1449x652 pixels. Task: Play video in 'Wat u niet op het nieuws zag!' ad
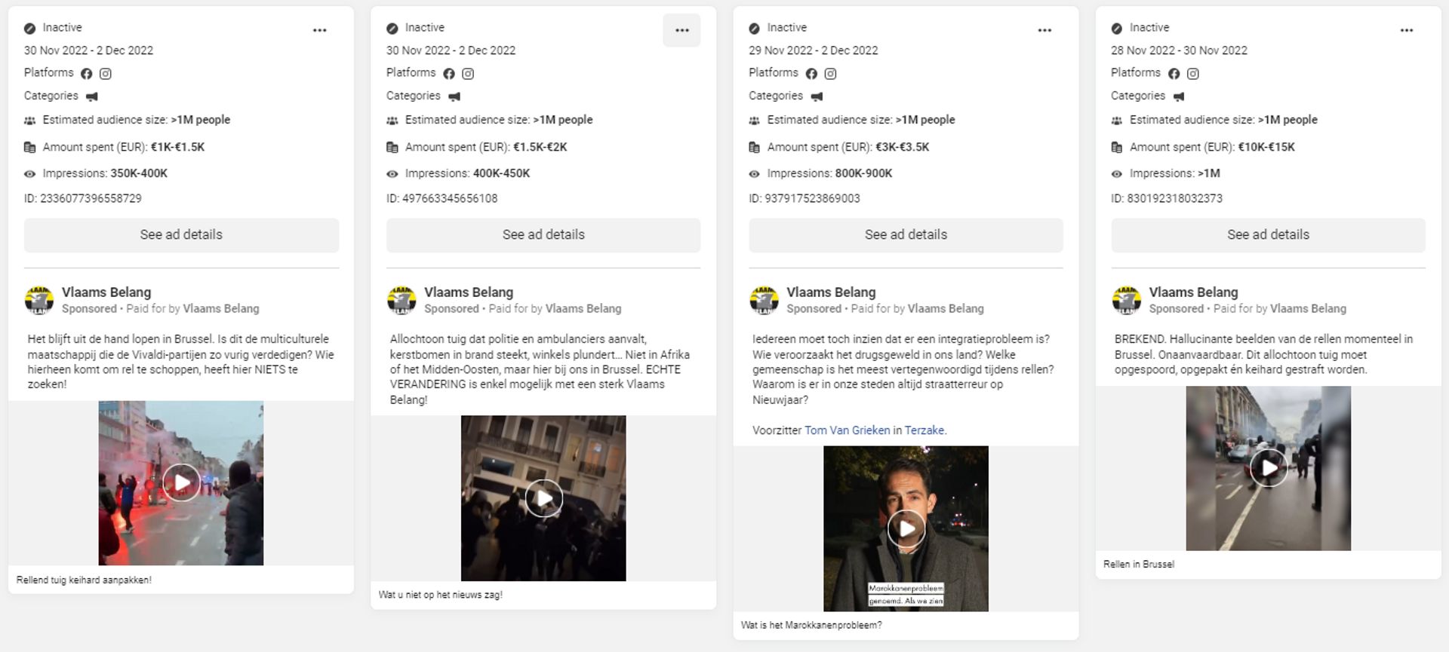pos(543,498)
